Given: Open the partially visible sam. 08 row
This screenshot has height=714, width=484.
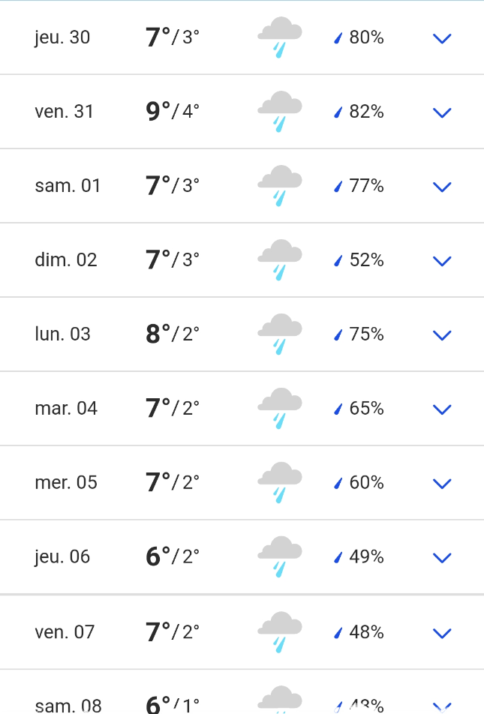Looking at the screenshot, I should [x=242, y=692].
